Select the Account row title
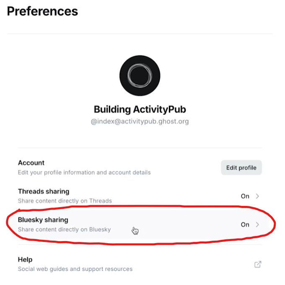This screenshot has height=285, width=285. [x=31, y=163]
